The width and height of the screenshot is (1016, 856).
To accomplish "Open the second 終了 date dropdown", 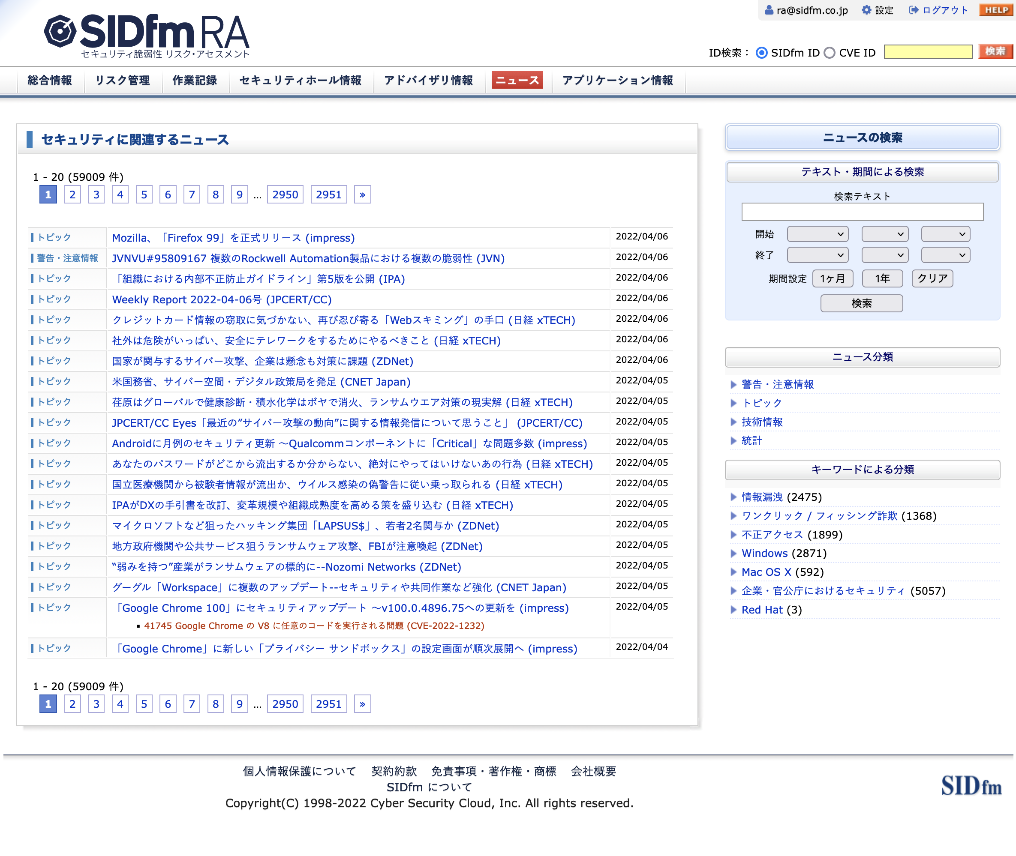I will tap(885, 255).
